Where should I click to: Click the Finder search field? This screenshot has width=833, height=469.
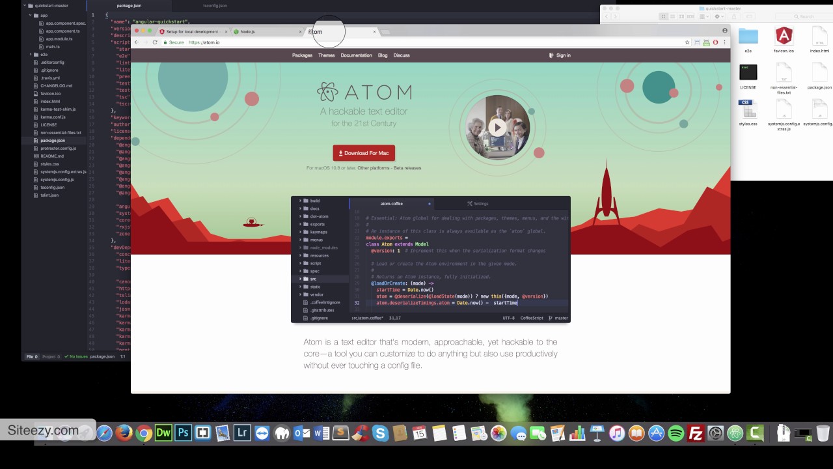pos(804,16)
